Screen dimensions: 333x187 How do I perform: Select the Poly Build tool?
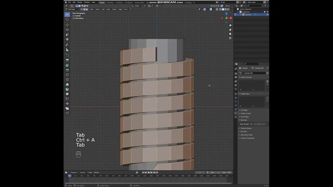(67, 84)
